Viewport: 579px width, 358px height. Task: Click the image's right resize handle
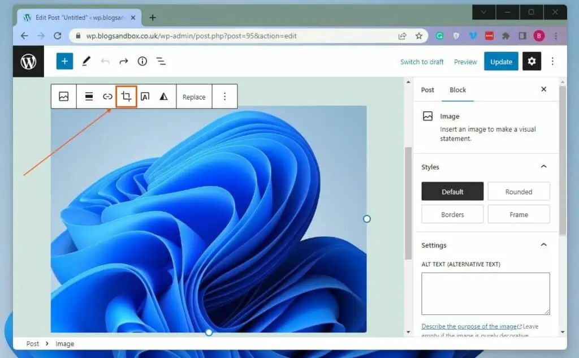[366, 219]
